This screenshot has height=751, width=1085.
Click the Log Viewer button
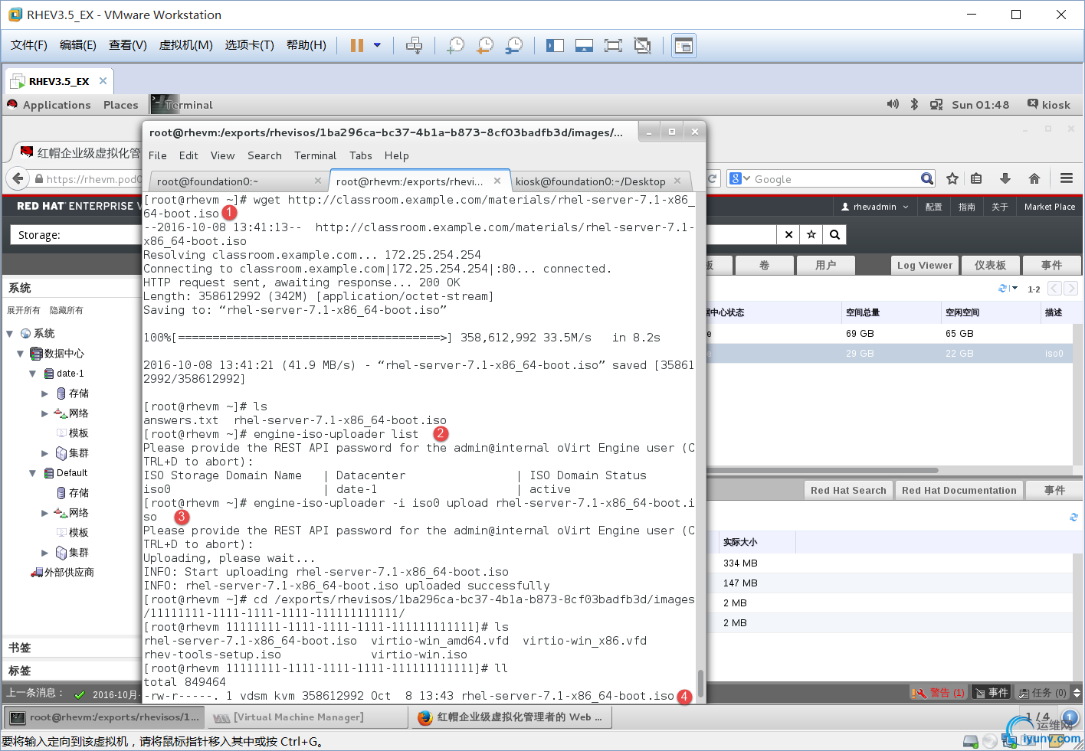(x=924, y=266)
